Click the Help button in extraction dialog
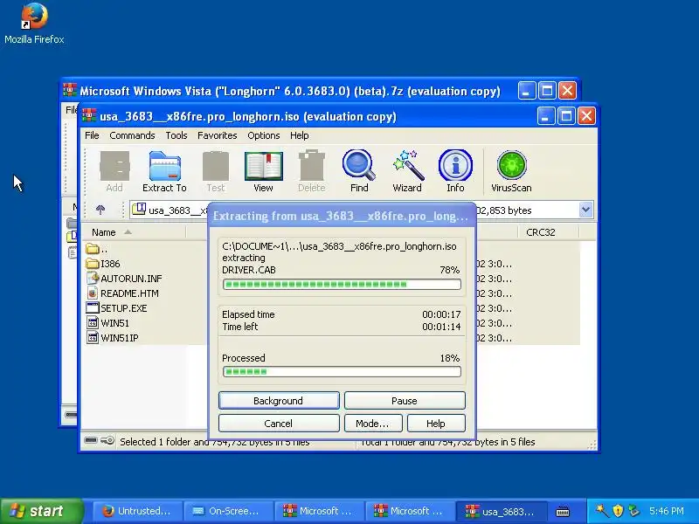699x524 pixels. (x=436, y=424)
